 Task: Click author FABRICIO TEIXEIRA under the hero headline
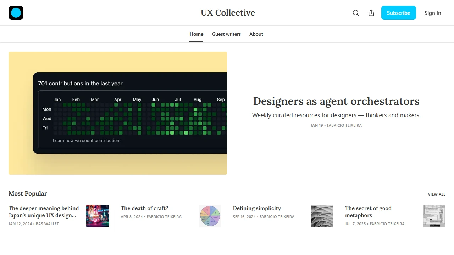[344, 125]
